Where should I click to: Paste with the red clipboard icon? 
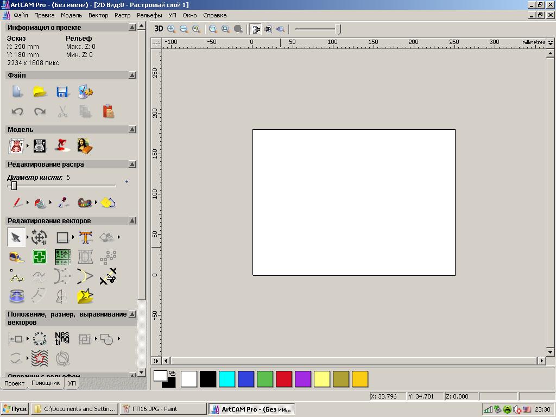pyautogui.click(x=108, y=111)
